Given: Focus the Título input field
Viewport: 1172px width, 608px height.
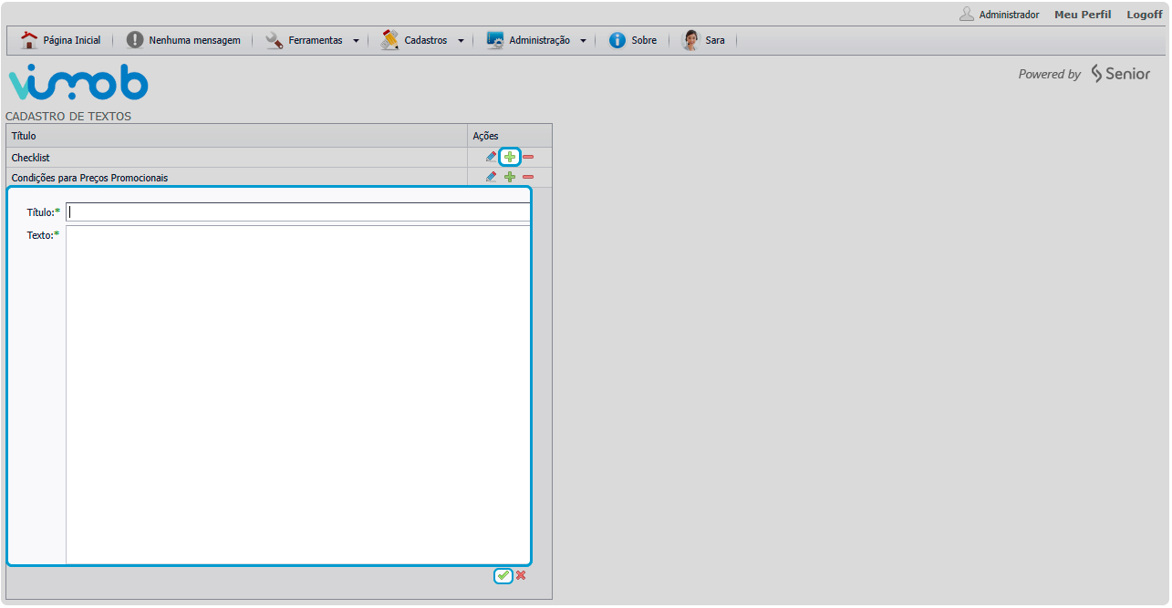Looking at the screenshot, I should pyautogui.click(x=298, y=211).
